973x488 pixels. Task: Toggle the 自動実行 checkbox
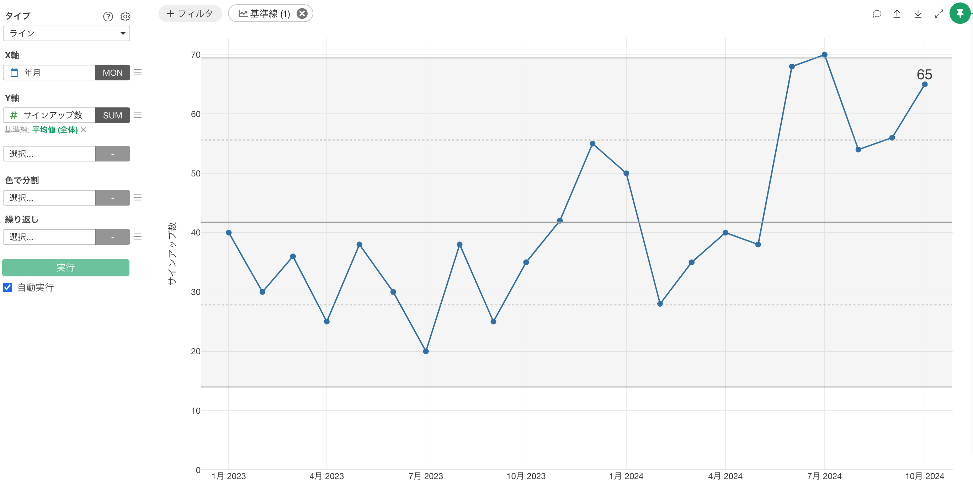[x=8, y=287]
